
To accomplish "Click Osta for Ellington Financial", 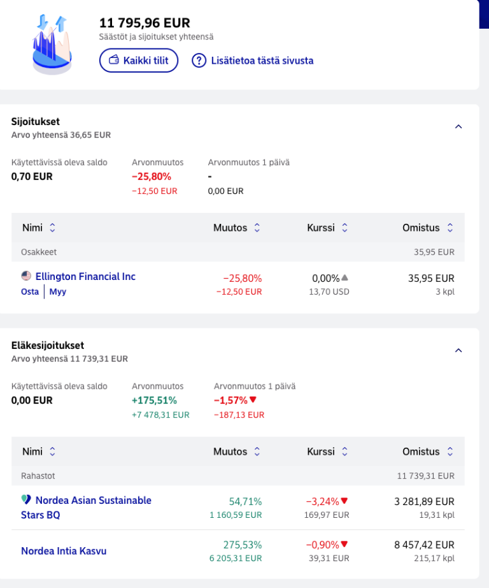I will coord(30,291).
